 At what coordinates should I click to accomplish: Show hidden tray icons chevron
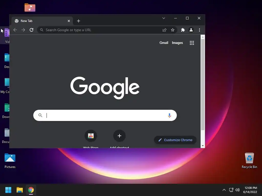[x=224, y=190]
